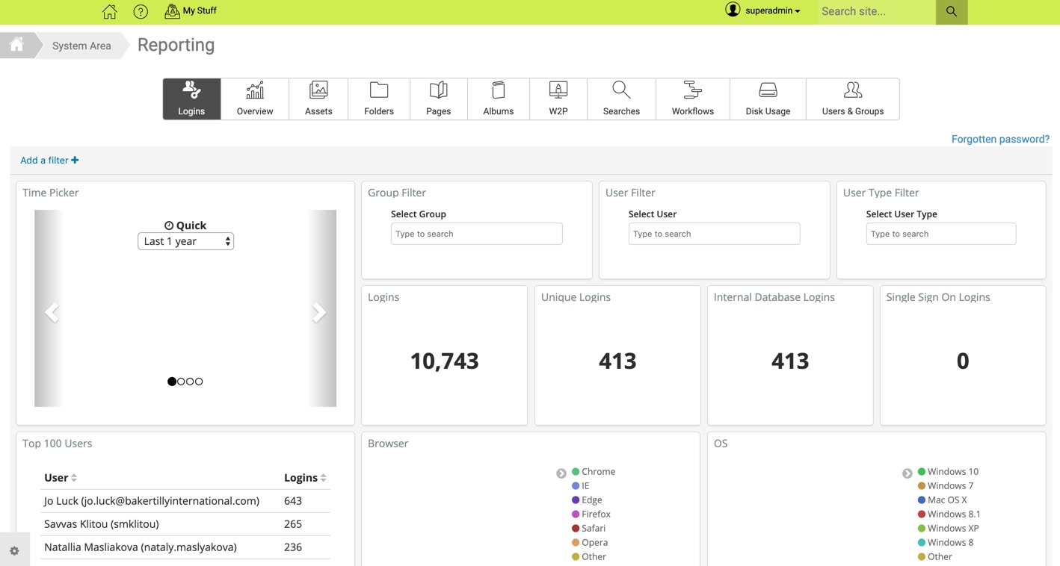Sort the table by User column
The image size is (1060, 566).
coord(61,478)
